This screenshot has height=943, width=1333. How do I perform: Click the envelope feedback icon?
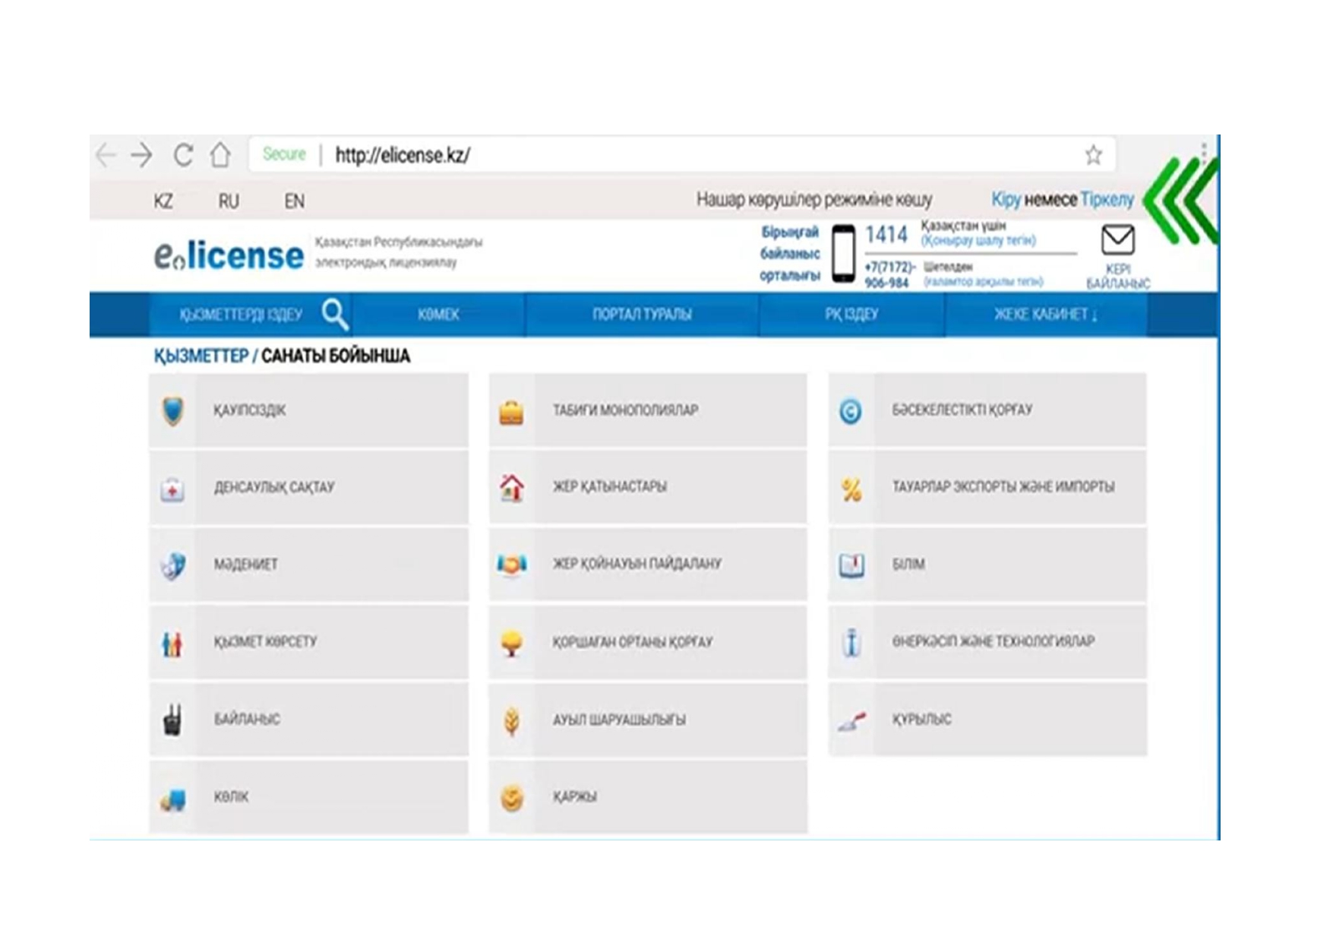tap(1117, 240)
